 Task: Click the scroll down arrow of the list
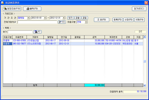click(145, 85)
